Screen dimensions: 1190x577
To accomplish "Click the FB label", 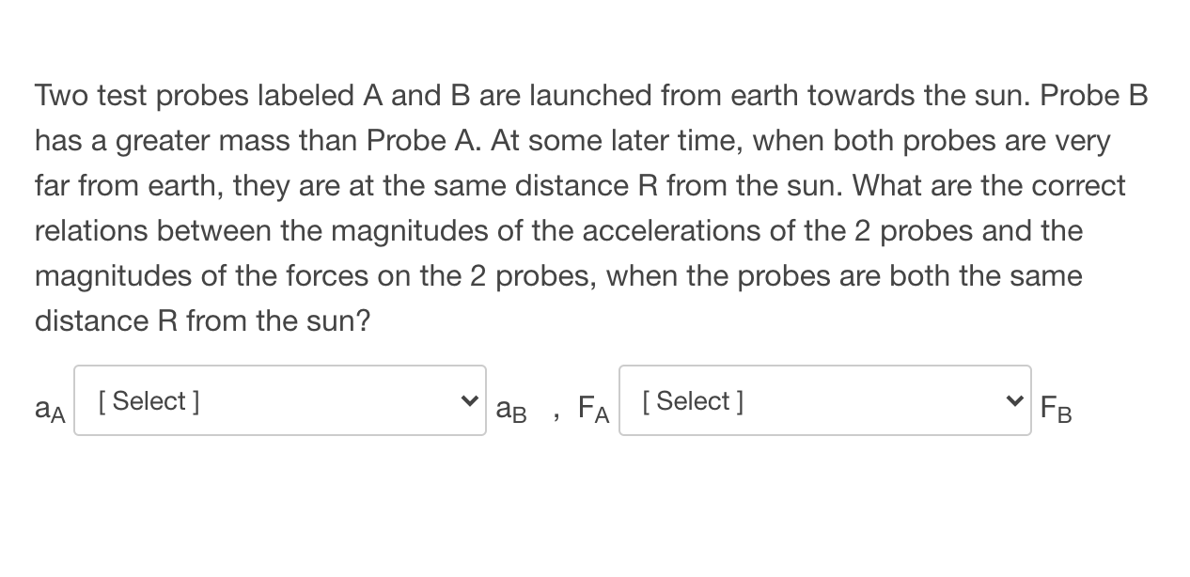I will click(x=1055, y=409).
